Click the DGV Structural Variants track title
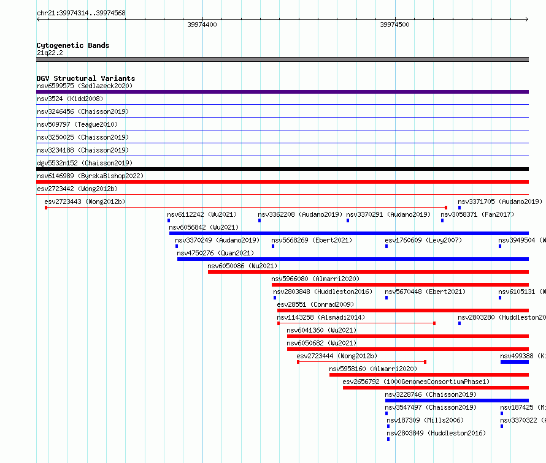Viewport: 546px width, 463px height. (x=86, y=78)
